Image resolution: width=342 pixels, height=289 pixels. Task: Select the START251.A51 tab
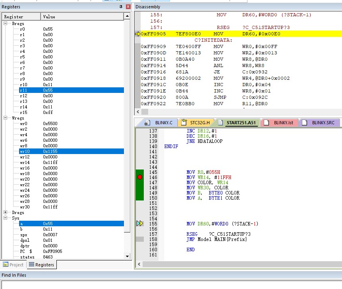[238, 123]
